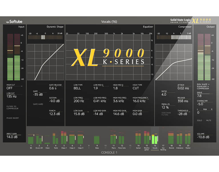This screenshot has width=219, height=172.
Task: Click the Softube logo
Action: 14,21
